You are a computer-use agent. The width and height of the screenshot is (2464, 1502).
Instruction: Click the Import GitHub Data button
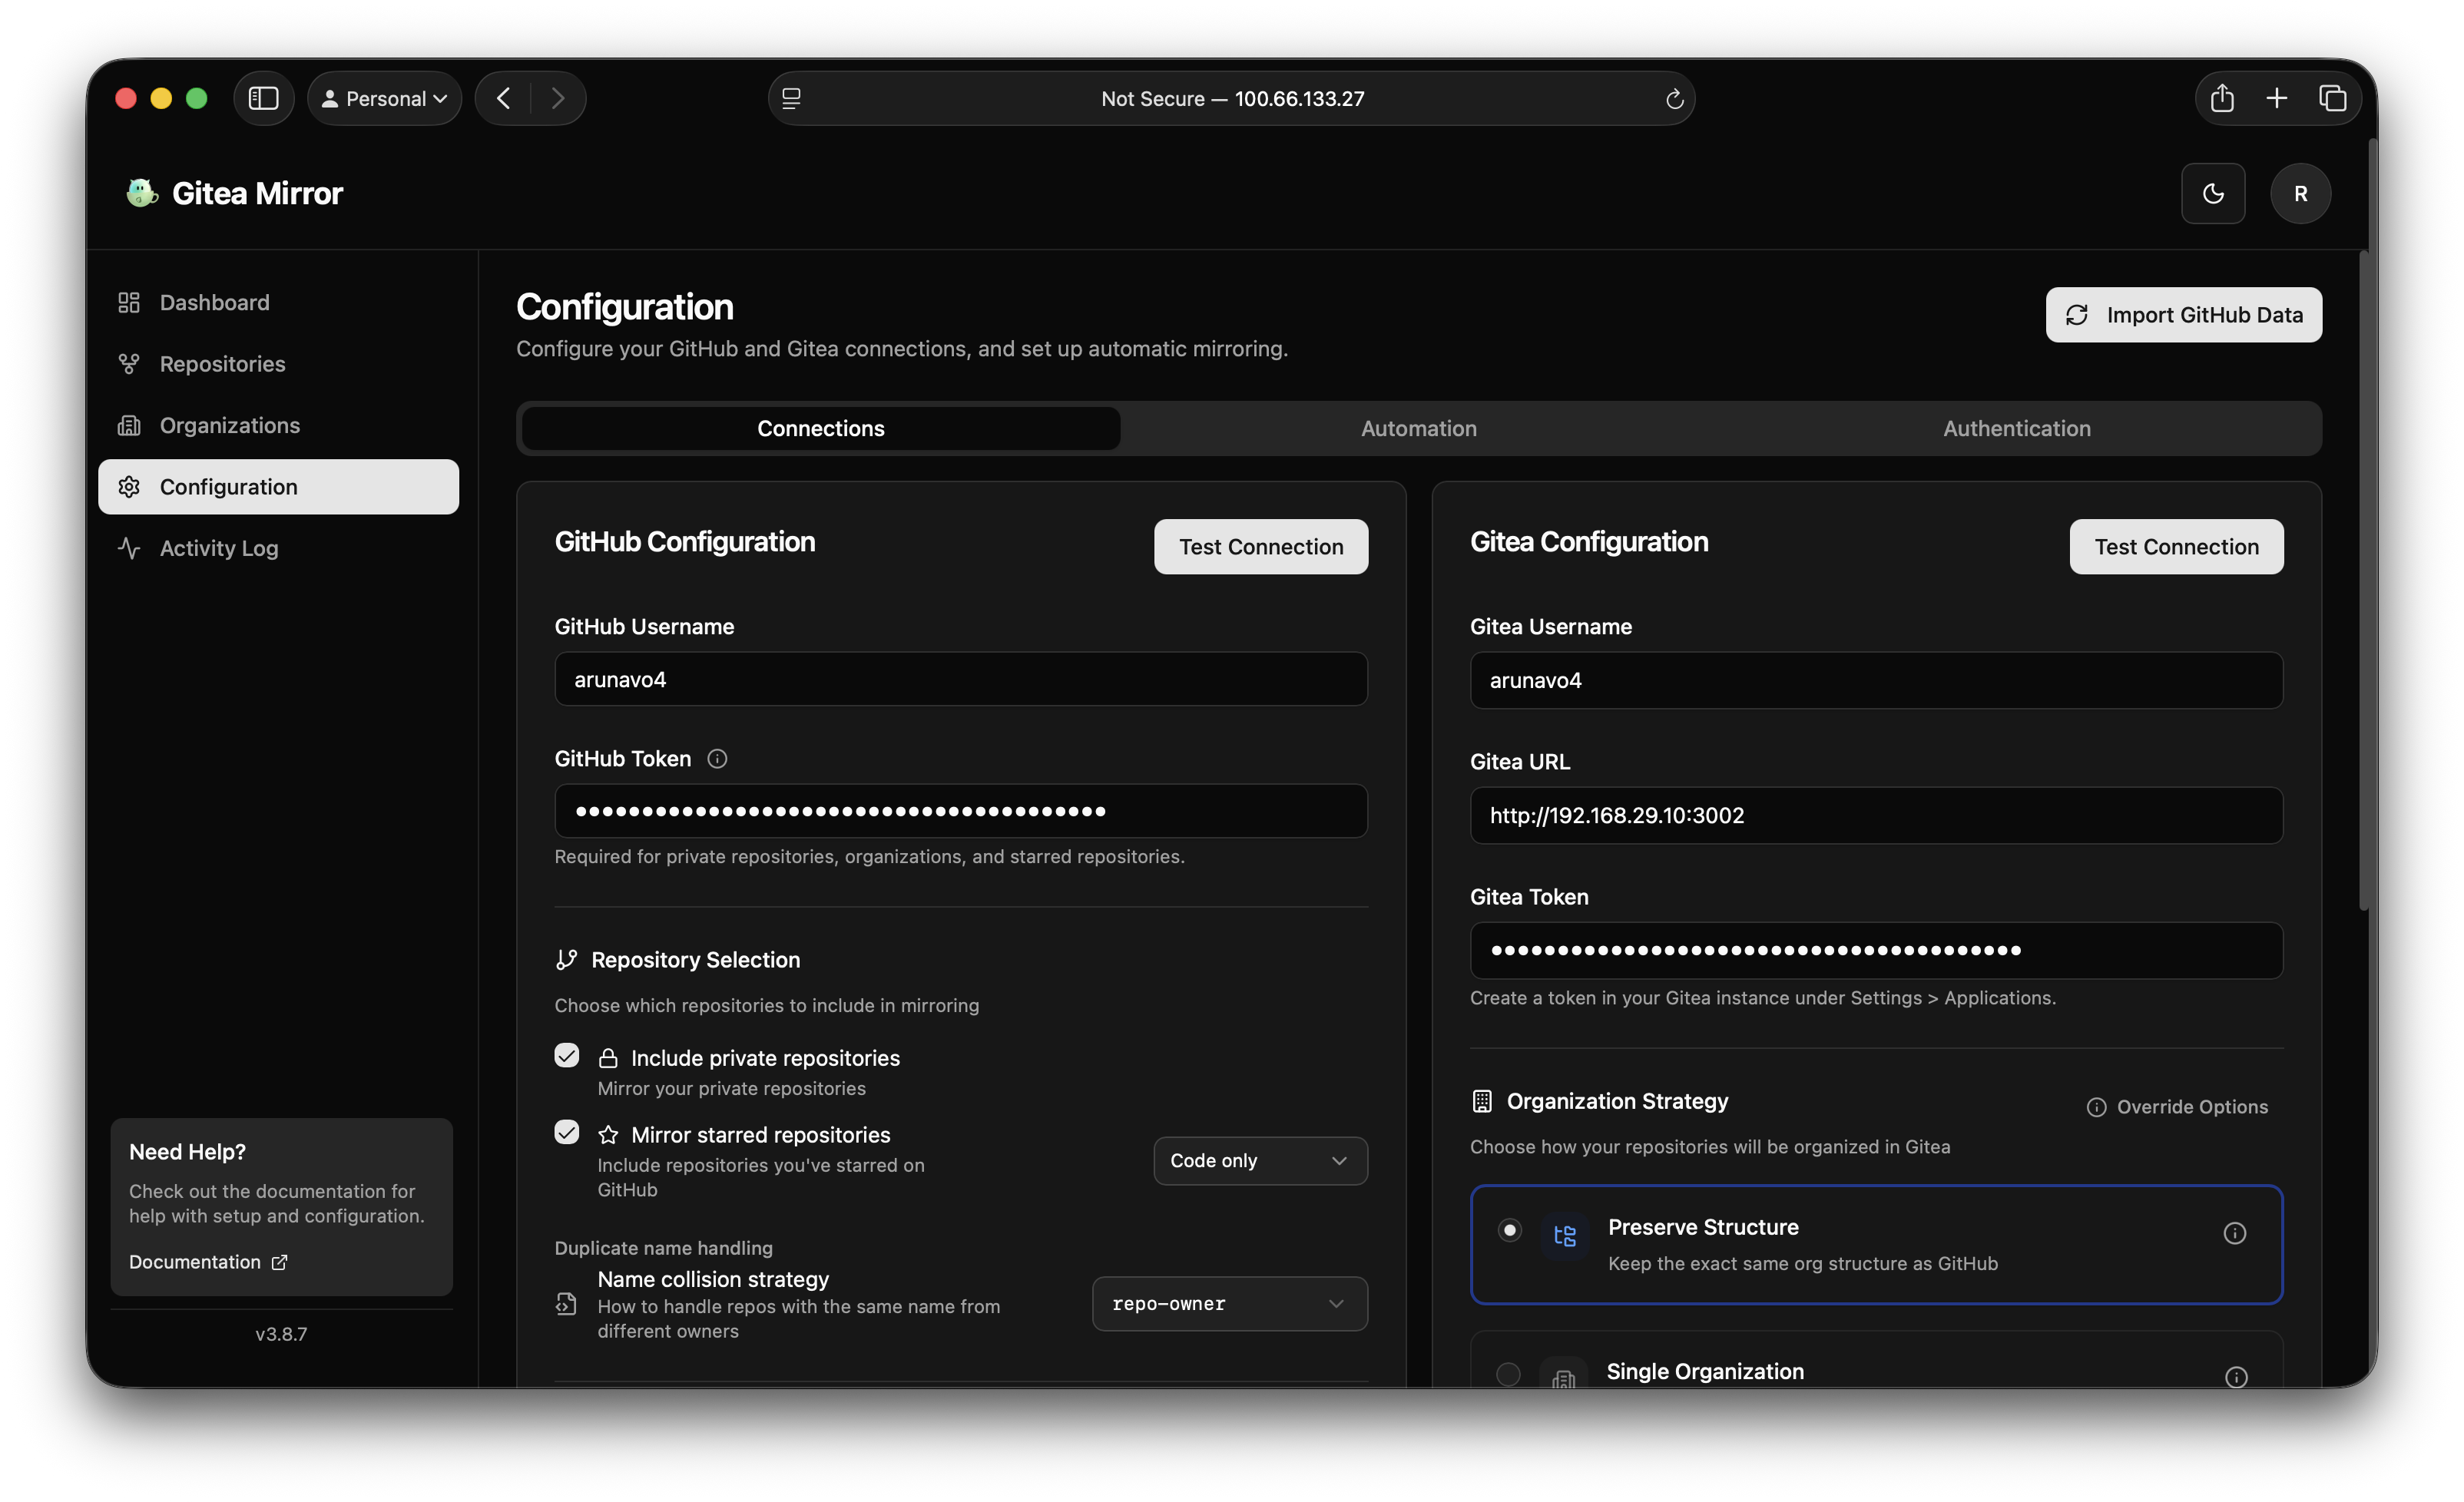coord(2183,314)
